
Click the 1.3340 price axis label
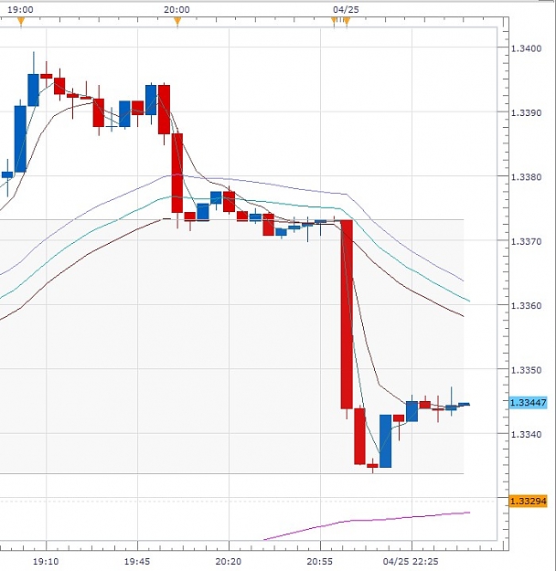(526, 435)
